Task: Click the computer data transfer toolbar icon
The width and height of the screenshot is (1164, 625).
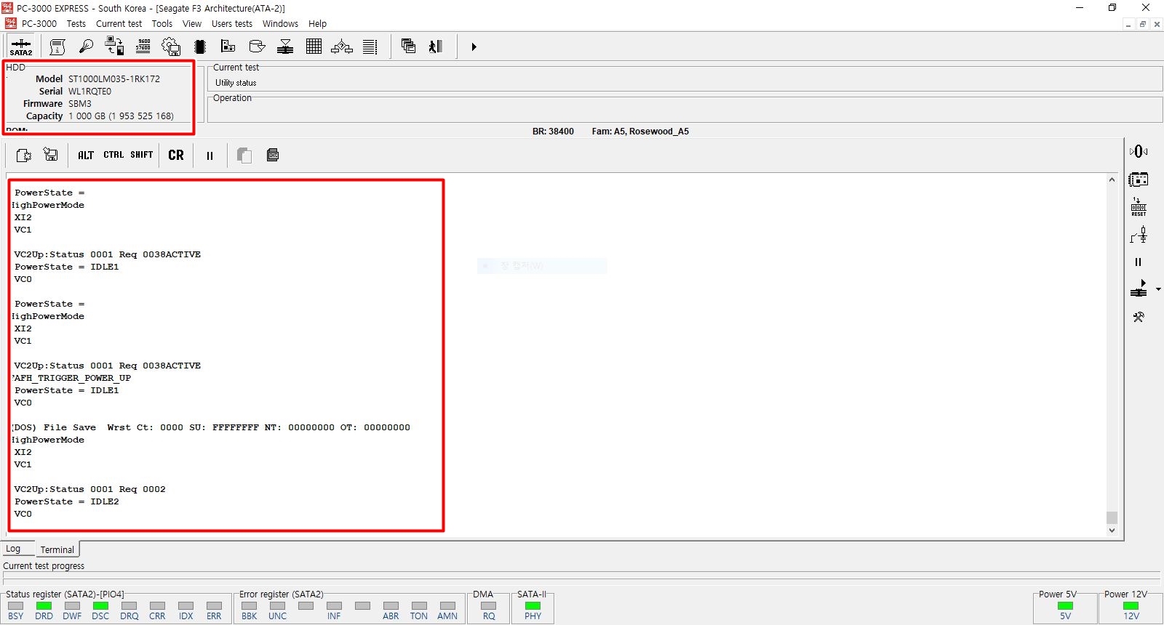Action: click(x=114, y=47)
